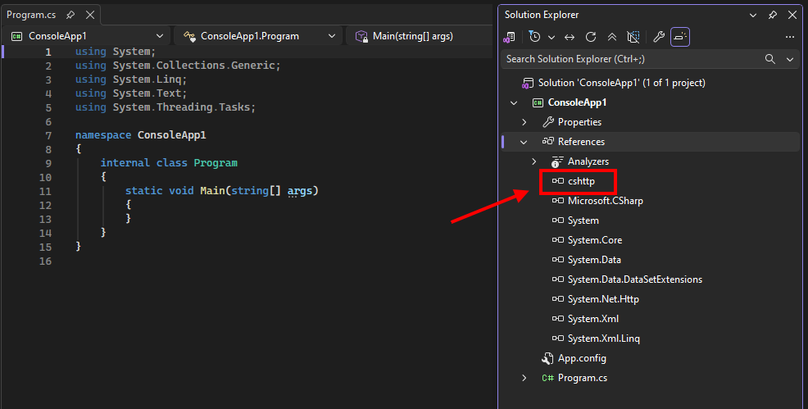The height and width of the screenshot is (409, 808).
Task: Open search options dropdown in Solution Explorer
Action: pyautogui.click(x=789, y=59)
